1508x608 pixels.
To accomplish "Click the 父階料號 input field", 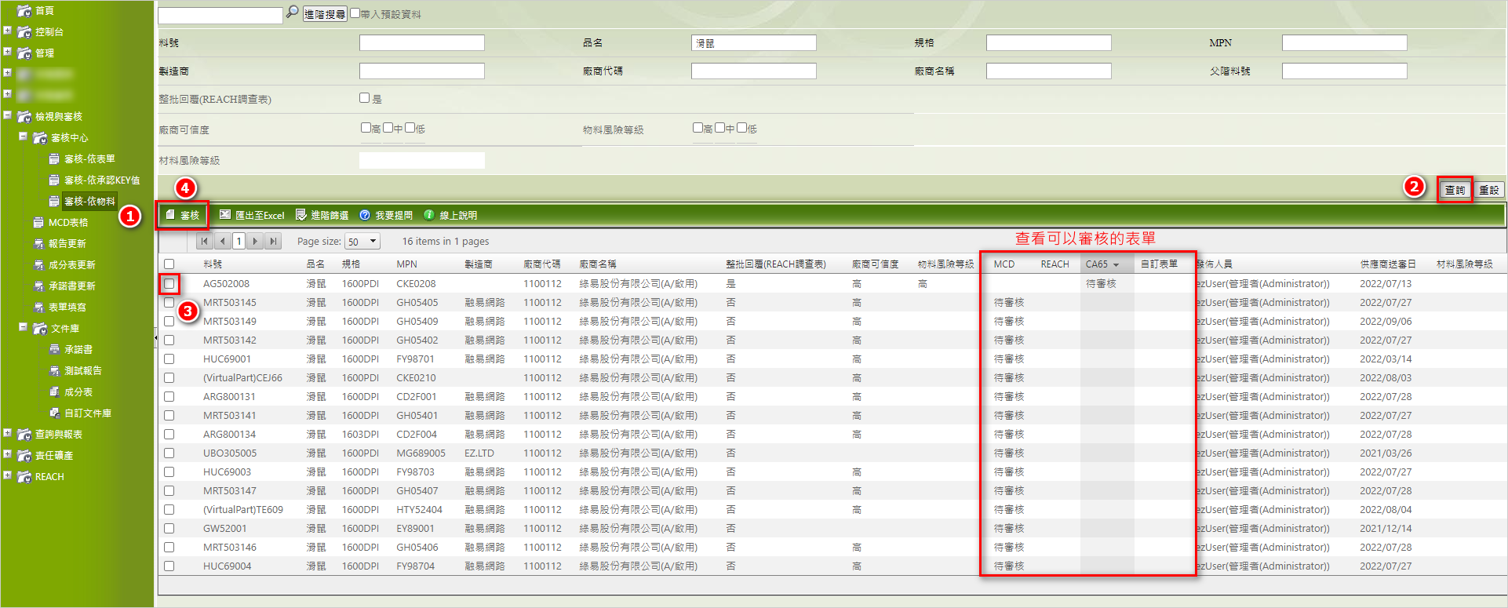I will (1345, 71).
